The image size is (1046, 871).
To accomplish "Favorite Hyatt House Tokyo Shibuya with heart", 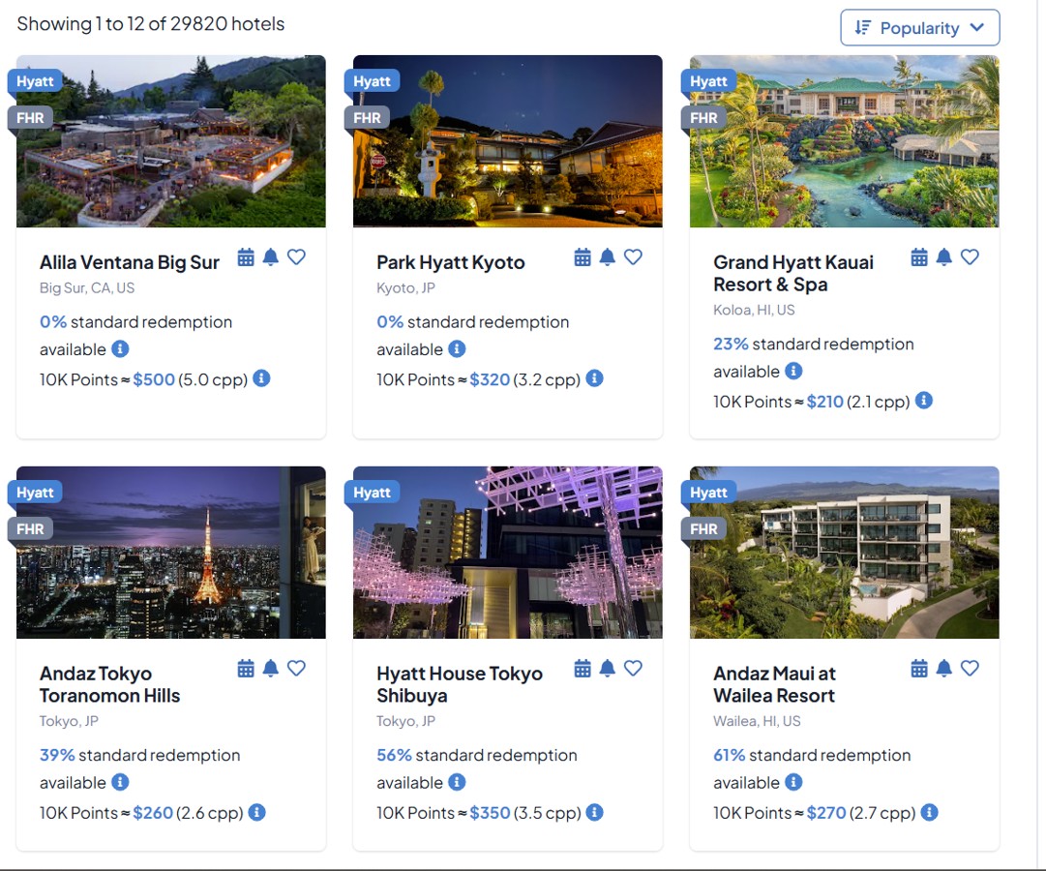I will pyautogui.click(x=633, y=668).
